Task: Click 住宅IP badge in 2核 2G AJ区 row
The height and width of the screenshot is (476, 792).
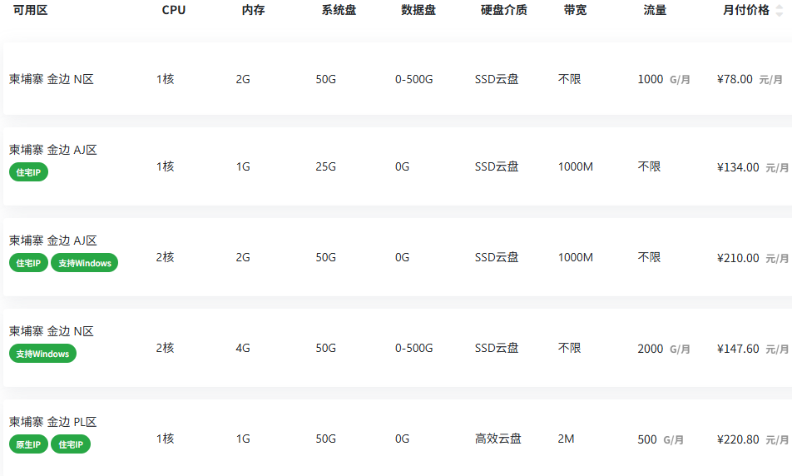Action: click(x=29, y=263)
